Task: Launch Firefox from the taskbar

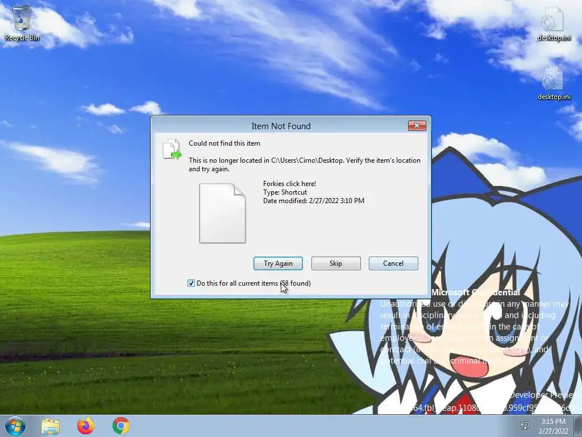Action: pyautogui.click(x=86, y=426)
